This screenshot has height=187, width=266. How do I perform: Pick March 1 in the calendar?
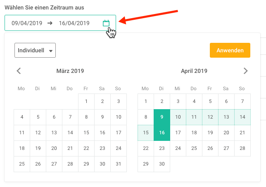pos(86,101)
